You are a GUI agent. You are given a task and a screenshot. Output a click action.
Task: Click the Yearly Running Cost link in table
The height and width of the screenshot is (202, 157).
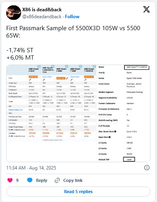[16, 110]
